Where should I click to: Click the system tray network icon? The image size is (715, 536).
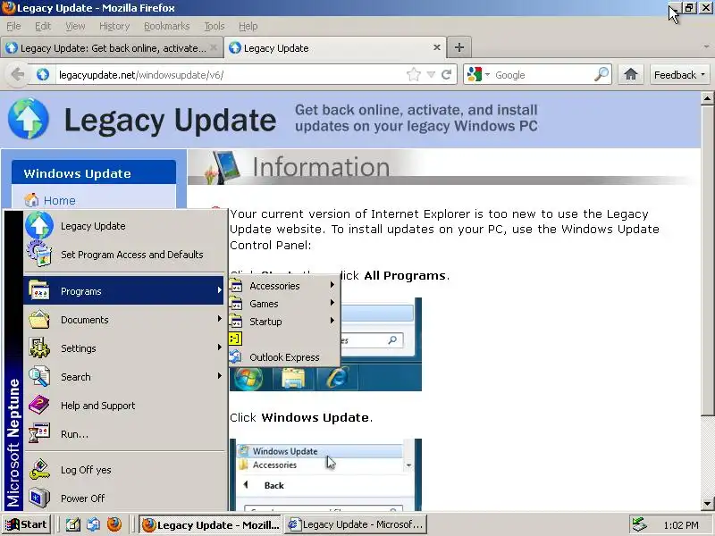pos(639,524)
